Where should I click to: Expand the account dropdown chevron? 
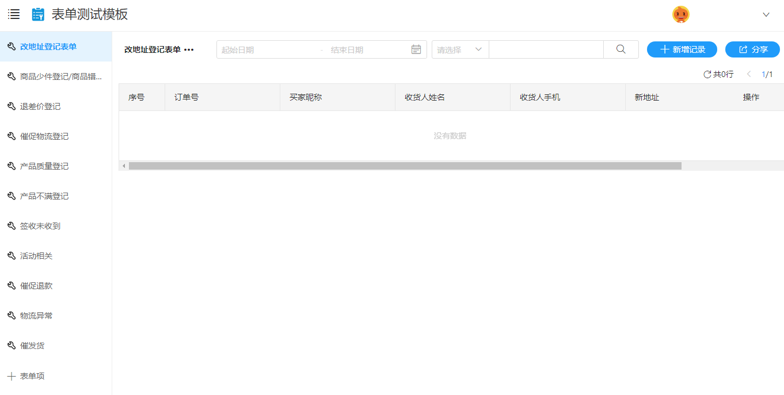tap(766, 15)
